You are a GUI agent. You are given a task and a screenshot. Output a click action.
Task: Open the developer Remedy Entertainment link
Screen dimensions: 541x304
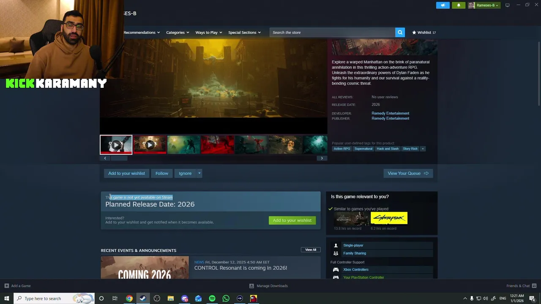point(390,113)
